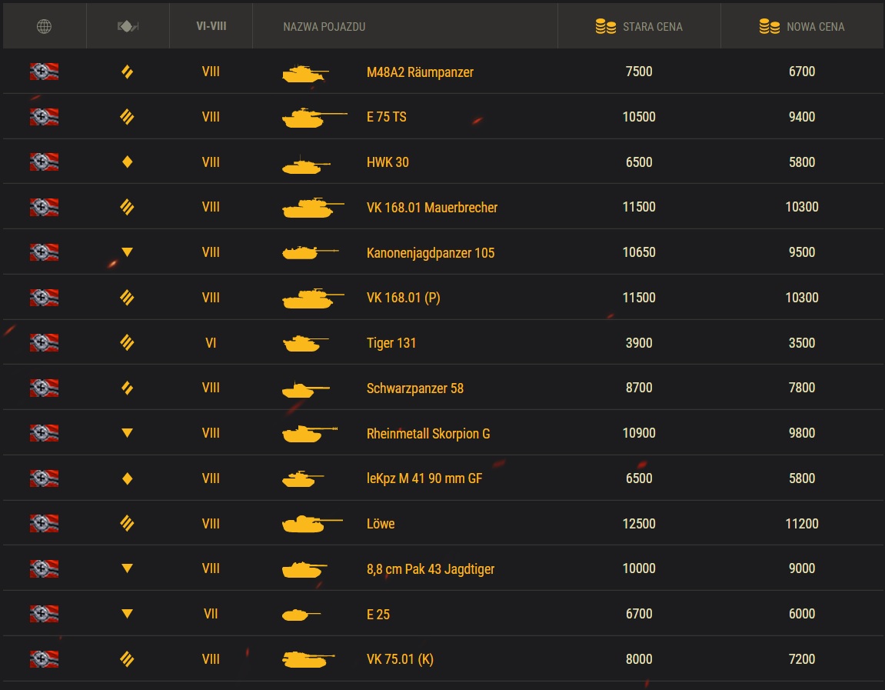This screenshot has width=885, height=690.
Task: Click the new price 11200 for Löwe
Action: pyautogui.click(x=801, y=523)
